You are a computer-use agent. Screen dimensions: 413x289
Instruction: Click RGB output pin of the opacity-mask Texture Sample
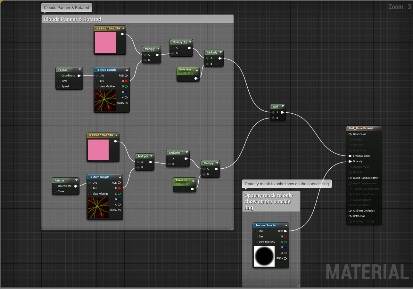(x=285, y=231)
